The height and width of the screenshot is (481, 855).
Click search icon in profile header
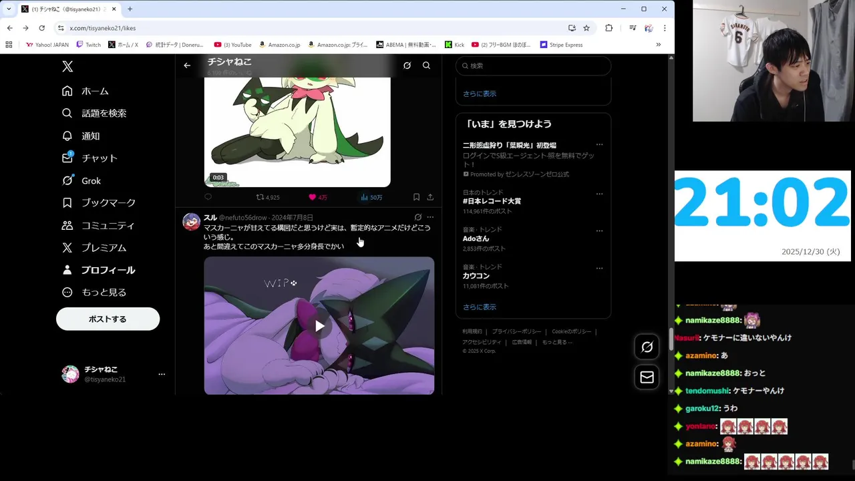(426, 65)
